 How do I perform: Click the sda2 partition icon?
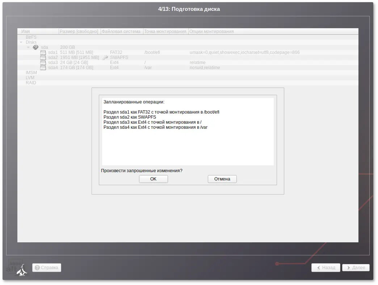[43, 58]
